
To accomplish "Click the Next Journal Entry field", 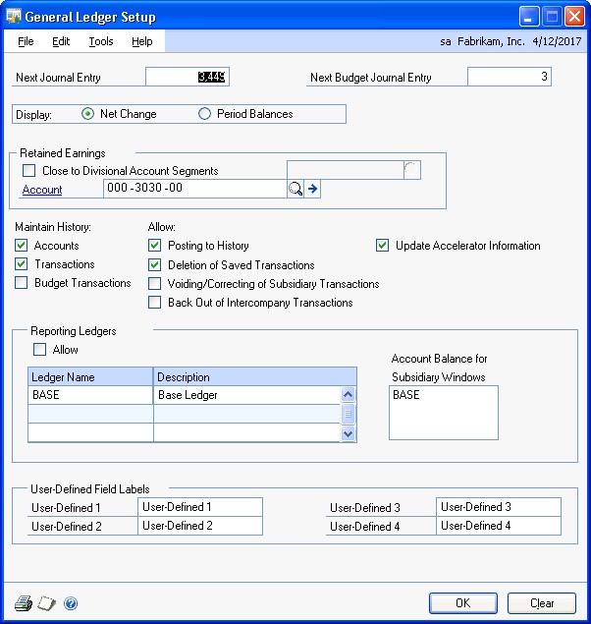I will [188, 77].
